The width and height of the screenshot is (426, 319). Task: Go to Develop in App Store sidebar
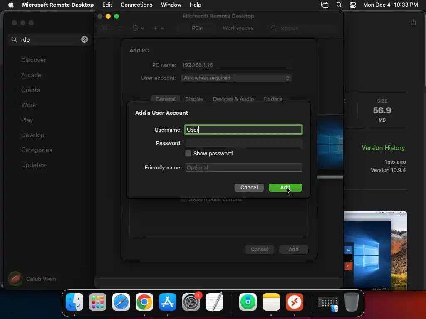pyautogui.click(x=32, y=135)
